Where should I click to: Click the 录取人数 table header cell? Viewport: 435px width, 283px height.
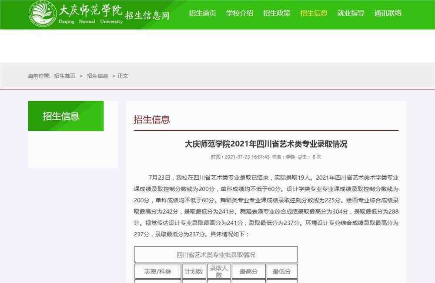[219, 271]
